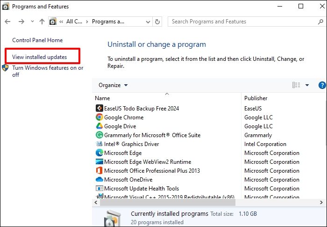Click the Microsoft OneDrive cloud icon

(x=99, y=180)
